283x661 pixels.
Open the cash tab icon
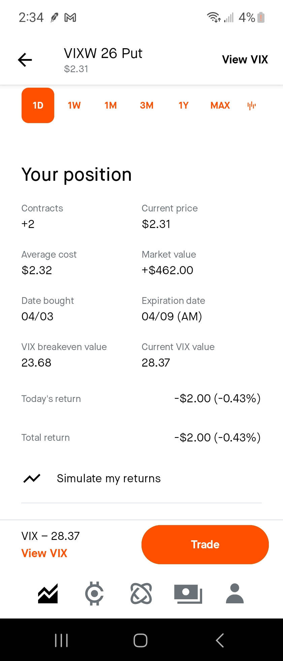point(188,594)
